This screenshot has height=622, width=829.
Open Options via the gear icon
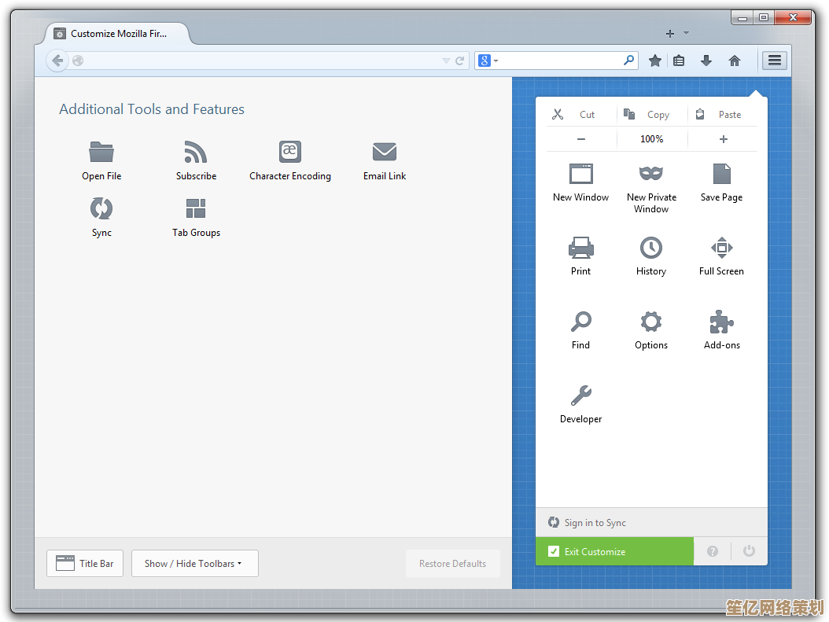(651, 322)
